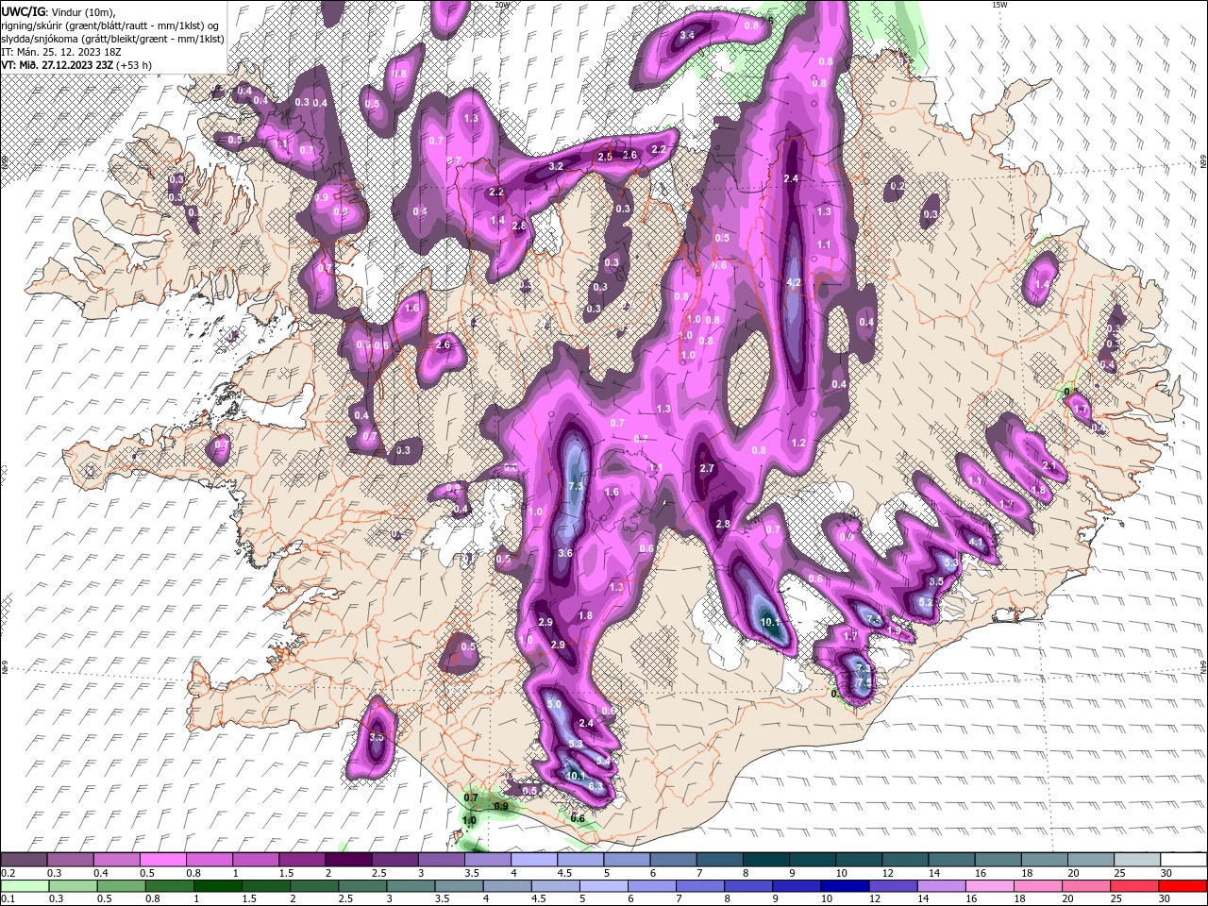The width and height of the screenshot is (1208, 906).
Task: Click the 5.0 snowfall value on map
Action: click(x=554, y=704)
